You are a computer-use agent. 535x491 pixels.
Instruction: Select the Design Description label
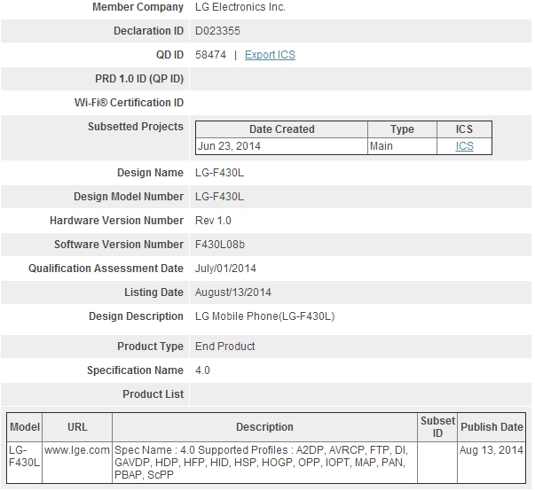pyautogui.click(x=136, y=316)
